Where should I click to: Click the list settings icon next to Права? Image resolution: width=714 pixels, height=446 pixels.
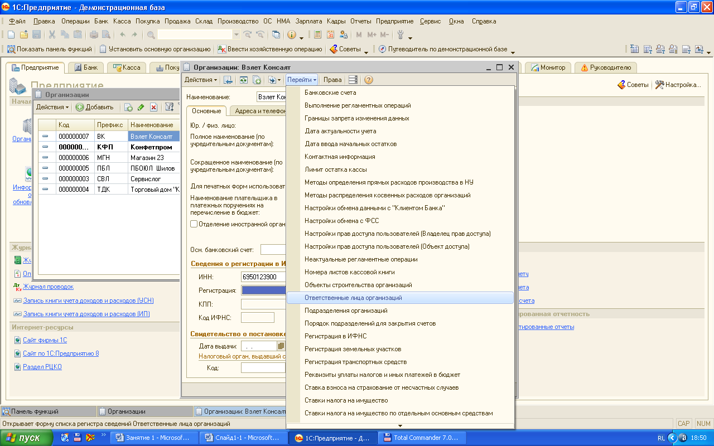click(x=353, y=80)
